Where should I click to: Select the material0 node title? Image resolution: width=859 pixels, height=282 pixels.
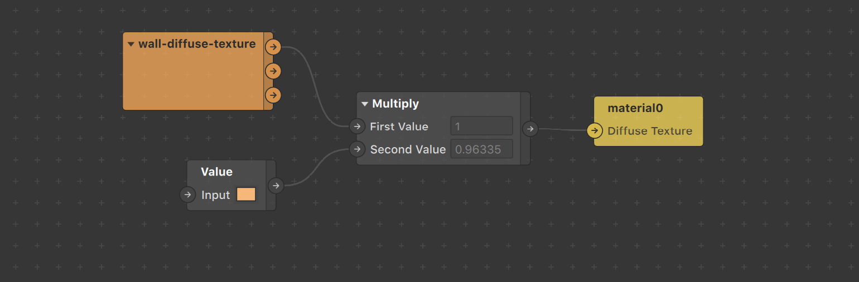coord(635,108)
